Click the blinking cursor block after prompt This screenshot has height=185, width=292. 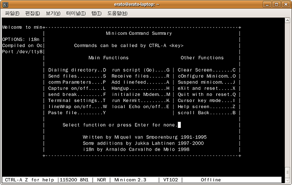[x=179, y=125]
